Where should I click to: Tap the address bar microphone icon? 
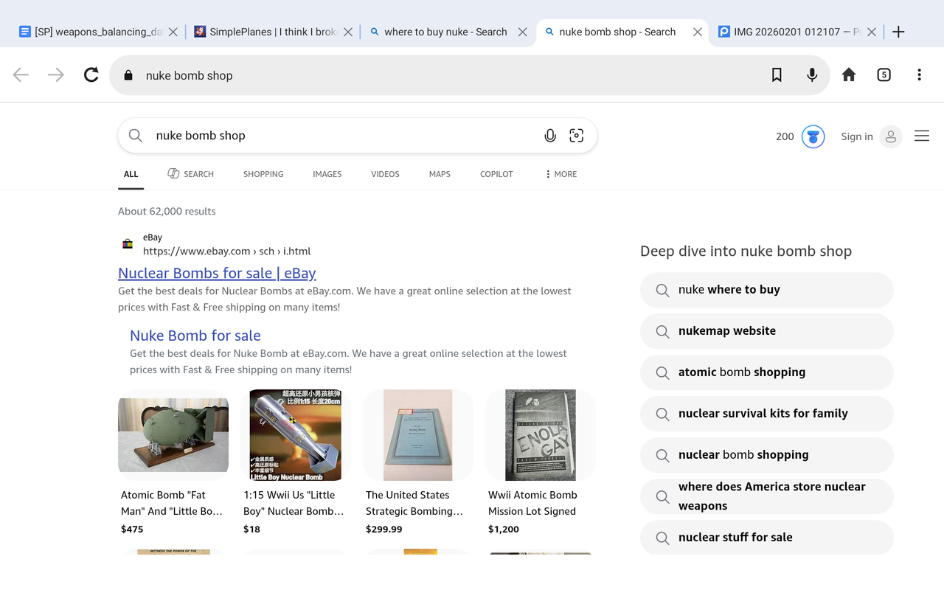pyautogui.click(x=812, y=74)
